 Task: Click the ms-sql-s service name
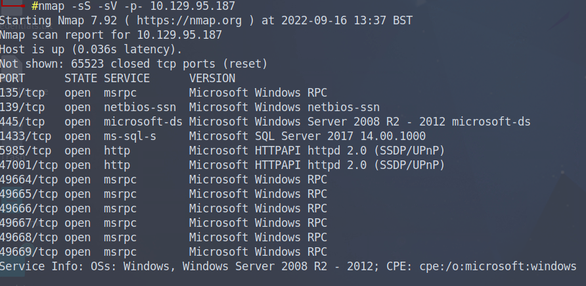130,137
